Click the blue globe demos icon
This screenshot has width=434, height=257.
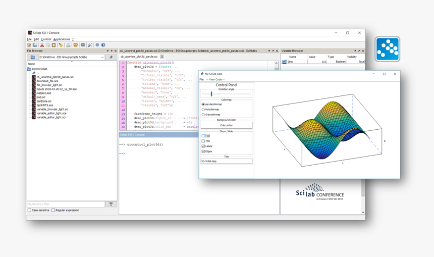(x=97, y=45)
